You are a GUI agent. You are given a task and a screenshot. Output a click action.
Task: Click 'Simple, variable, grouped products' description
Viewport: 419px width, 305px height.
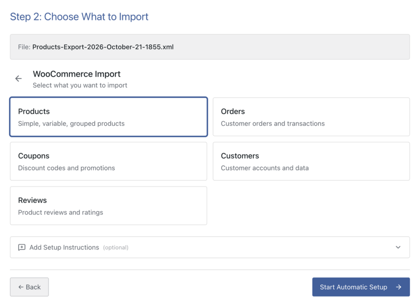click(71, 123)
